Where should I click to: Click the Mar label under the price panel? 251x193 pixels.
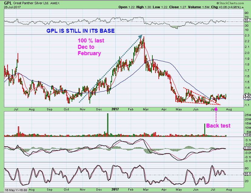146,109
